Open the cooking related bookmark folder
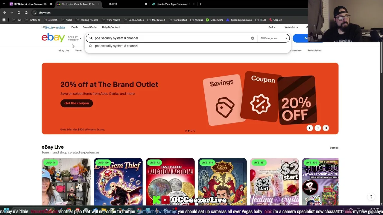 click(87, 20)
